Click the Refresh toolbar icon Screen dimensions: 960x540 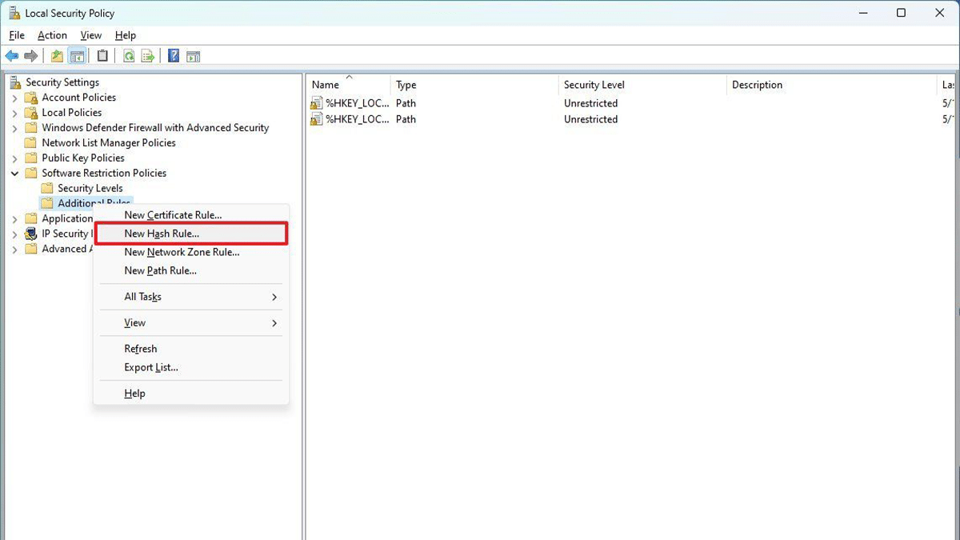click(x=128, y=56)
